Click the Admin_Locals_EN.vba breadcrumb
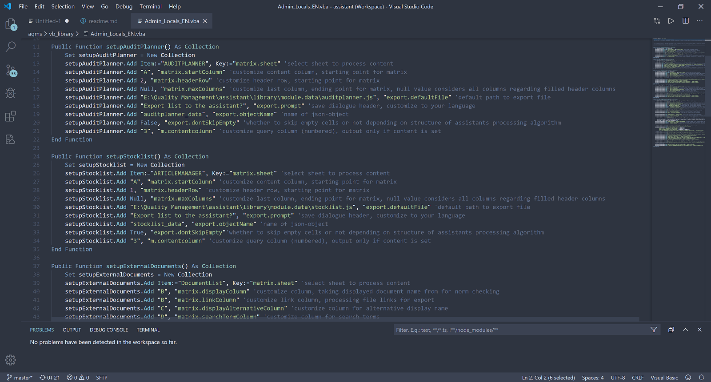711x382 pixels. point(117,34)
